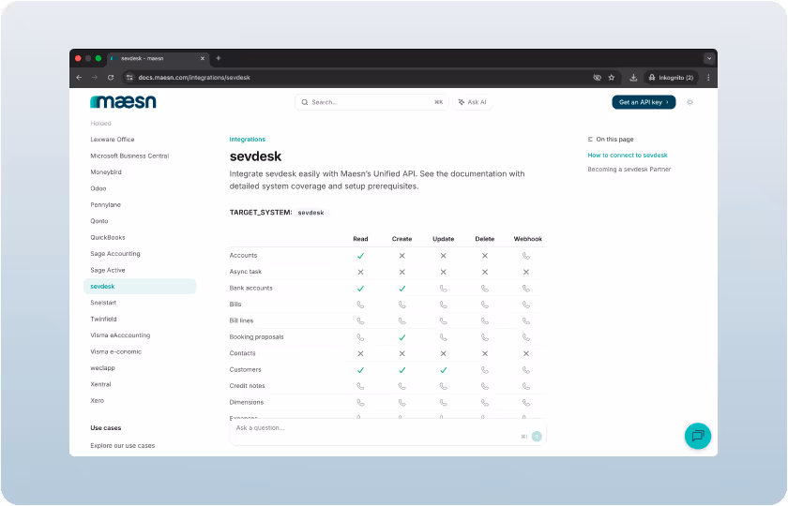The height and width of the screenshot is (506, 788).
Task: Click the site info icon beside the URL
Action: [x=129, y=77]
